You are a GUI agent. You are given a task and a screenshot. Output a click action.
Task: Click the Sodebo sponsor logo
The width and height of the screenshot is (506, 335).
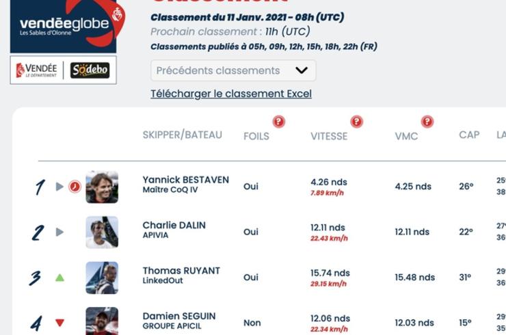tap(90, 70)
